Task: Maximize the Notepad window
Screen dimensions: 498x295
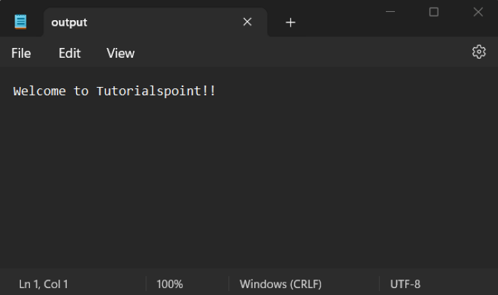Action: (434, 13)
